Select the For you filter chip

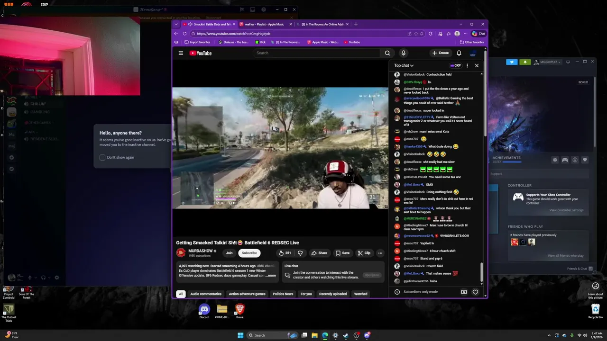[306, 294]
